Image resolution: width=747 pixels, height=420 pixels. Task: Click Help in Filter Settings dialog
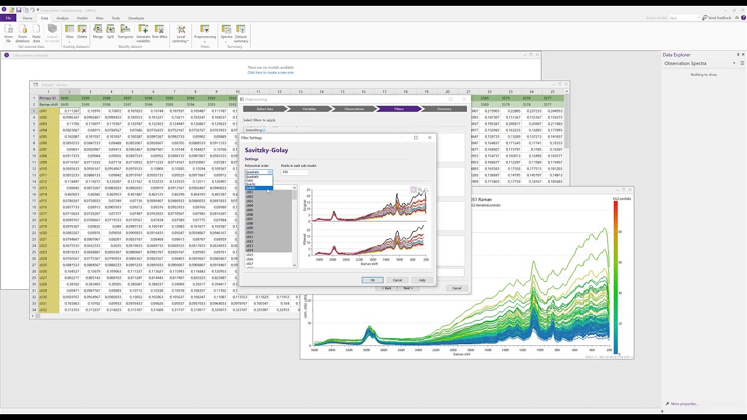[x=422, y=280]
